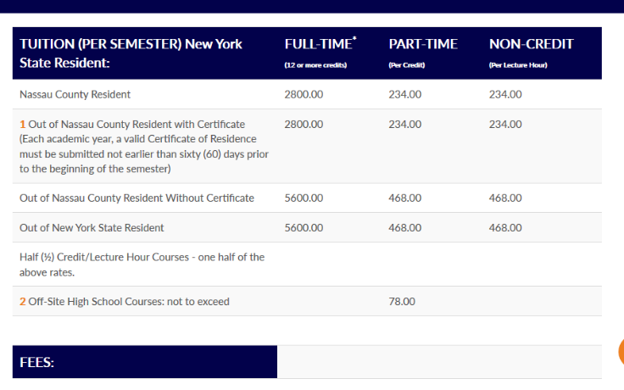Select non-credit 234.00 in resident with Certificate row

tap(505, 124)
